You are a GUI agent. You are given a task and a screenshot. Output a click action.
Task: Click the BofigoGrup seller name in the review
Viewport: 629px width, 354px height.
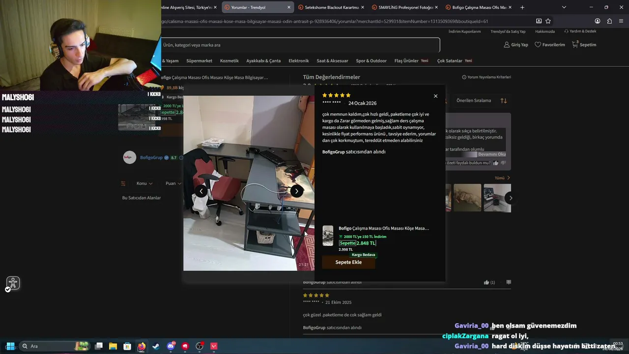(x=334, y=152)
